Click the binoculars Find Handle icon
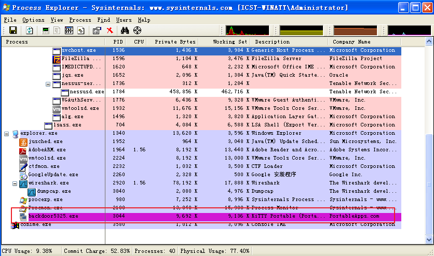 [125, 31]
